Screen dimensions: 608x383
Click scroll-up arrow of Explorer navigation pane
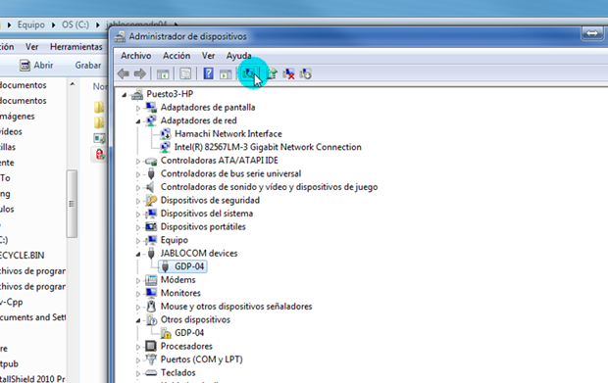[73, 84]
